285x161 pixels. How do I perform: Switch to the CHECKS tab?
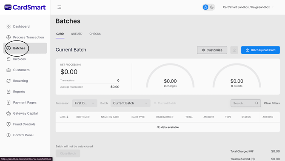click(95, 34)
